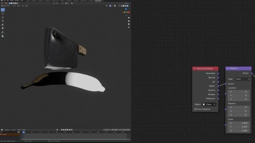
Task: Select the Scale tool
Action: click(x=3, y=25)
